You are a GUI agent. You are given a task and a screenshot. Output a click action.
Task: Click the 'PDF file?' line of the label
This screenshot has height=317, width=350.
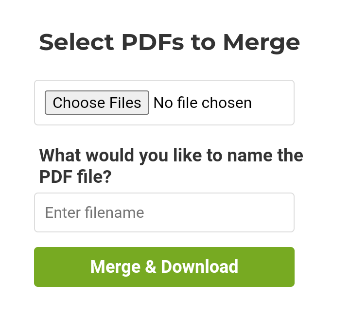[75, 177]
